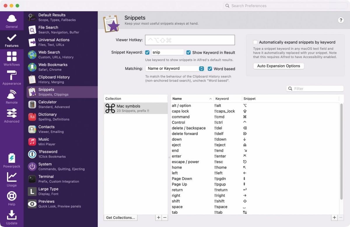This screenshot has width=350, height=227.
Task: Select the tab snippet row
Action: [x=255, y=212]
